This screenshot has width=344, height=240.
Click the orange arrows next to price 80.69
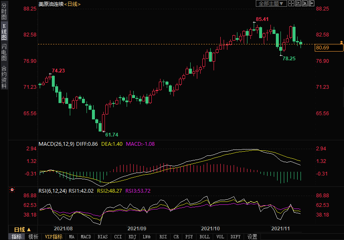(341, 43)
